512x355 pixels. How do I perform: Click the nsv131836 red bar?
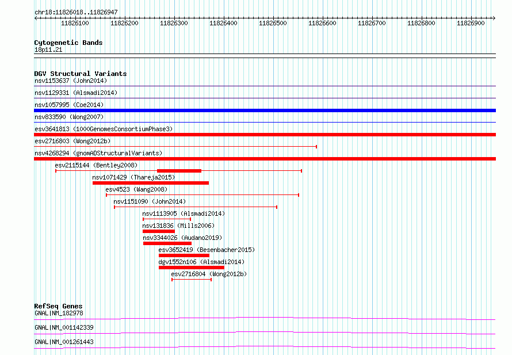click(x=159, y=231)
